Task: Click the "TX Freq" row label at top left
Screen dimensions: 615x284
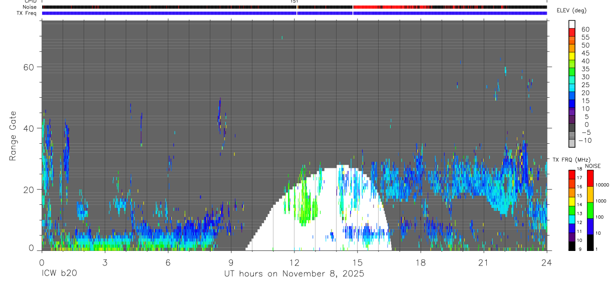Action: point(27,13)
